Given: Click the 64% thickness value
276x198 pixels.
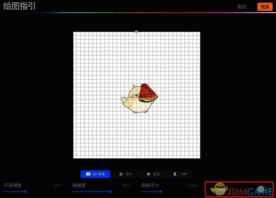Looking at the screenshot, I should coord(126,185).
